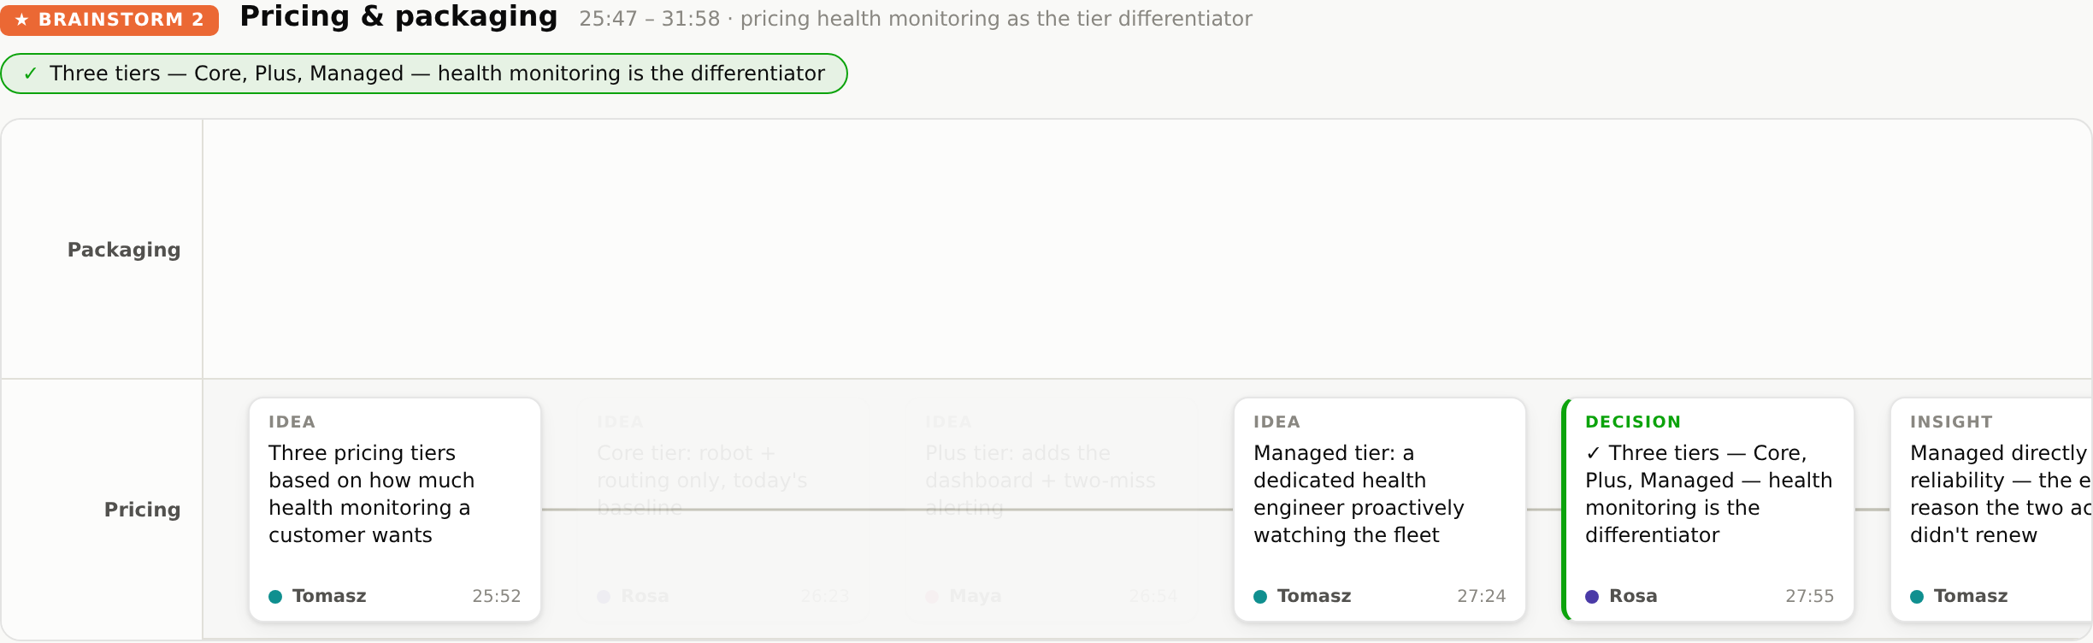The height and width of the screenshot is (643, 2093).
Task: Open the Pricing & packaging heading
Action: tap(398, 17)
